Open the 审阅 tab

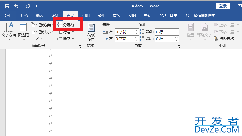(x=117, y=16)
